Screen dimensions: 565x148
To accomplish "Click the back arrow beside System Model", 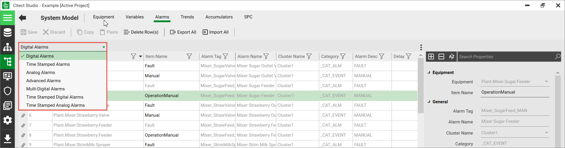I will tap(22, 18).
